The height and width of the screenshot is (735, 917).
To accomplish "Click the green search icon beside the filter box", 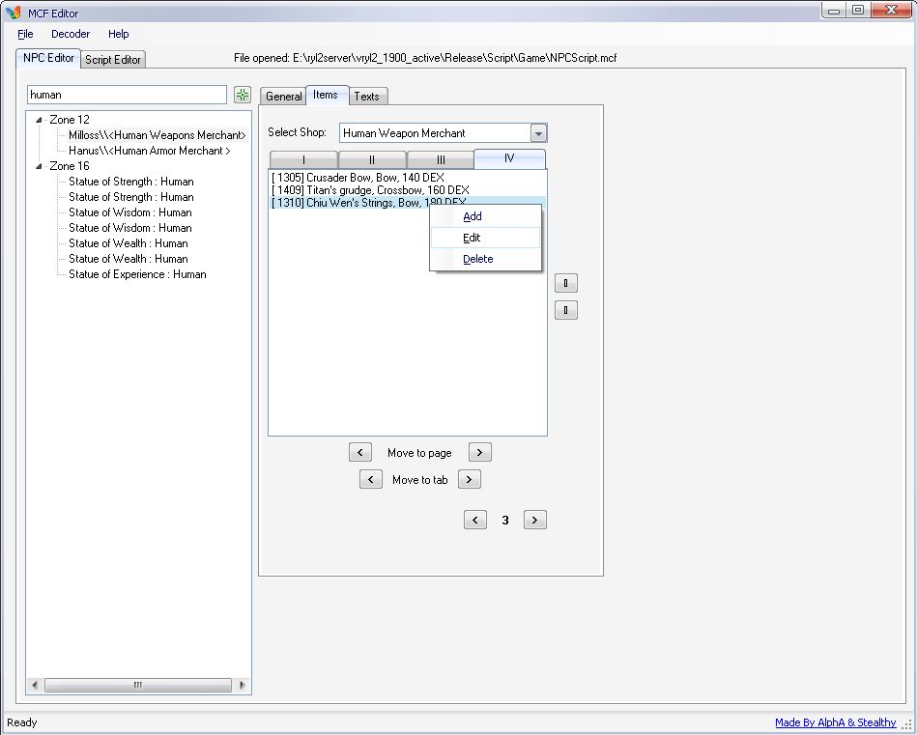I will click(x=243, y=95).
